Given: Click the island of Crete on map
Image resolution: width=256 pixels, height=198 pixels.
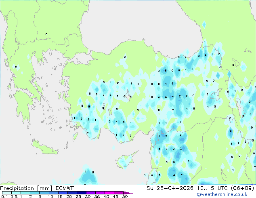Looking at the screenshot, I should (x=44, y=148).
